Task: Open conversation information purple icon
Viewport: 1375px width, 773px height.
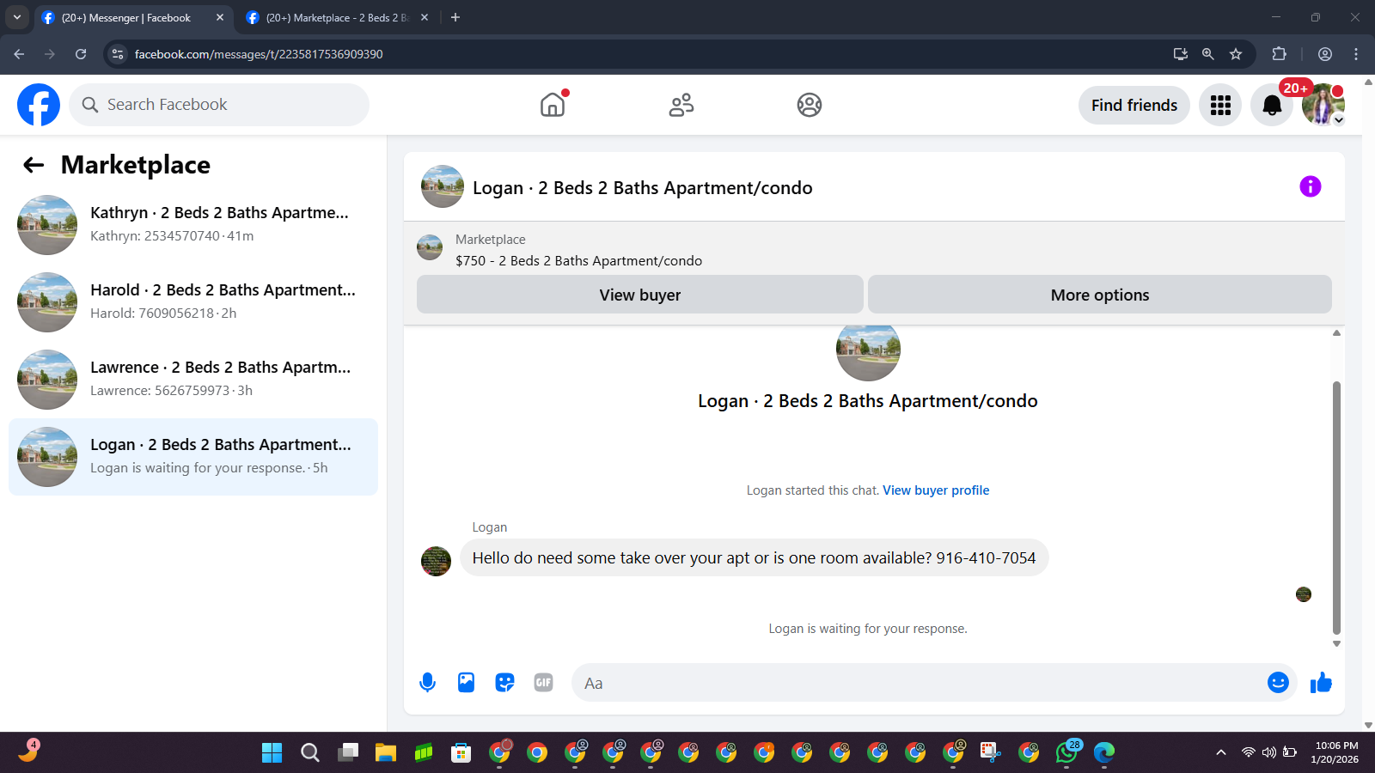Action: pos(1310,186)
